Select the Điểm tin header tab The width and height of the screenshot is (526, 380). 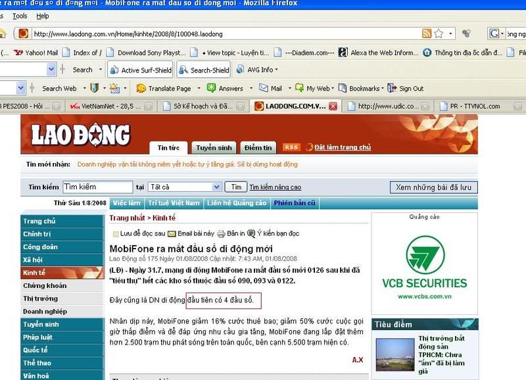(x=258, y=147)
